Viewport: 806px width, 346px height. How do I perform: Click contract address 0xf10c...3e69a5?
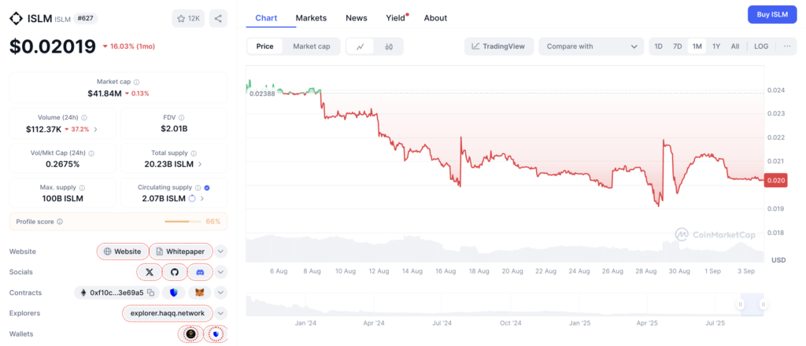[x=116, y=293]
